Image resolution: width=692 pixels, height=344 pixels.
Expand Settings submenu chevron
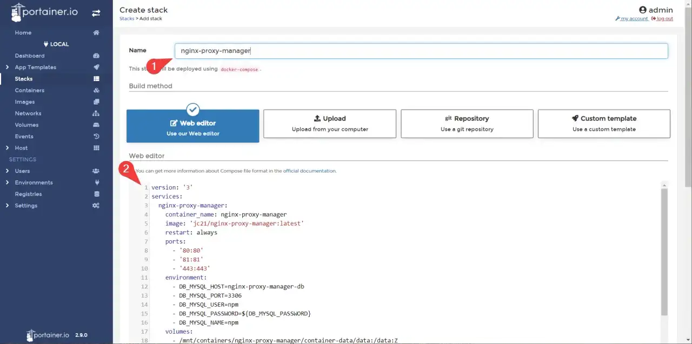coord(7,205)
